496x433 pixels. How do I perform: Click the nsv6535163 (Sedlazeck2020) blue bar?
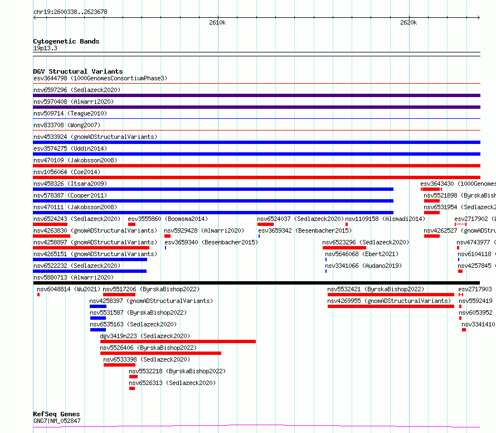(x=98, y=330)
